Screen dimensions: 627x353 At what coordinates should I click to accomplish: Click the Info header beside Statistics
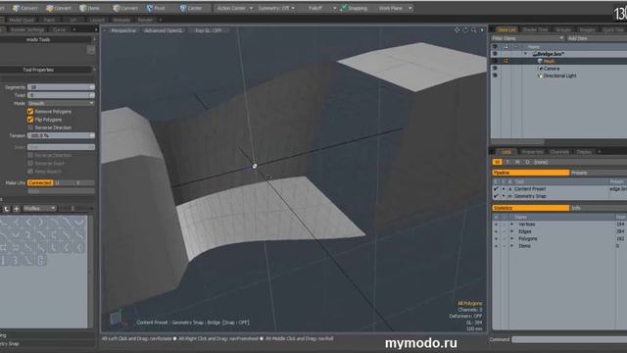point(598,208)
